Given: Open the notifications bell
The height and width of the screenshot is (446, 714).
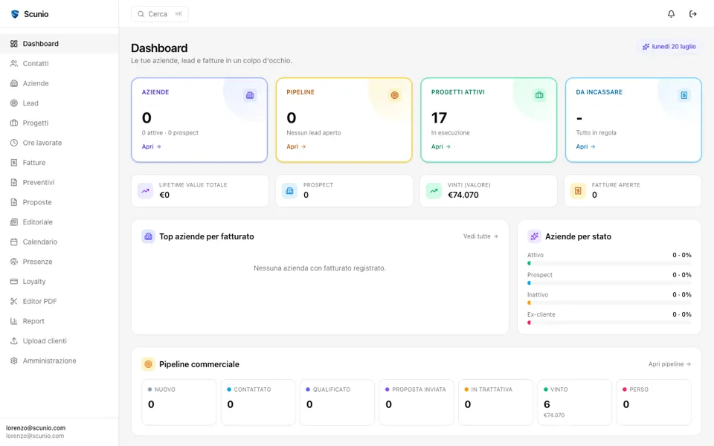Looking at the screenshot, I should pyautogui.click(x=671, y=14).
